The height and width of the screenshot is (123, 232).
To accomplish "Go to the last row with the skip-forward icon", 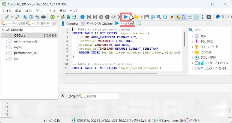I will point(95,17).
